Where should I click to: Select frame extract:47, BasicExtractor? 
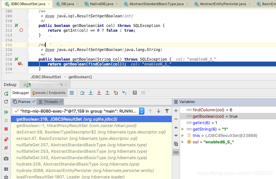91,139
